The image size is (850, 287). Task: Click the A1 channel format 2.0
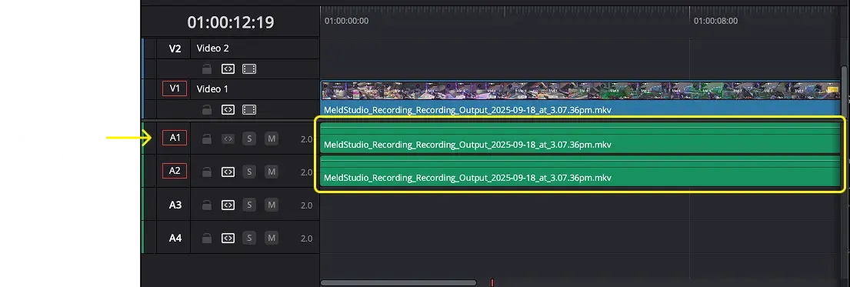coord(307,139)
